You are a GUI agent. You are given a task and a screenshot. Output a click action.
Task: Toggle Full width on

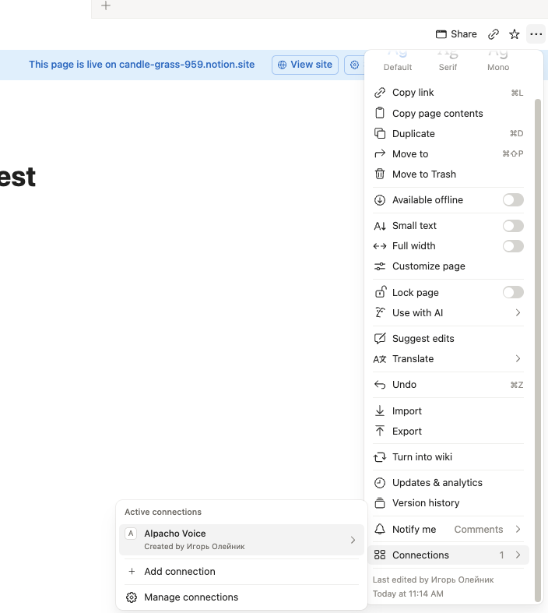[x=513, y=246]
